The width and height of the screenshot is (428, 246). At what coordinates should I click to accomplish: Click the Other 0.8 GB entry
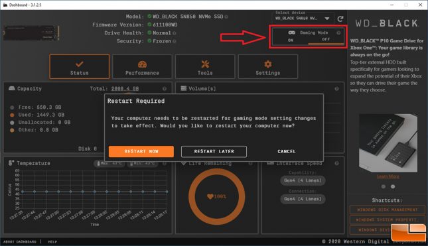[x=34, y=130]
